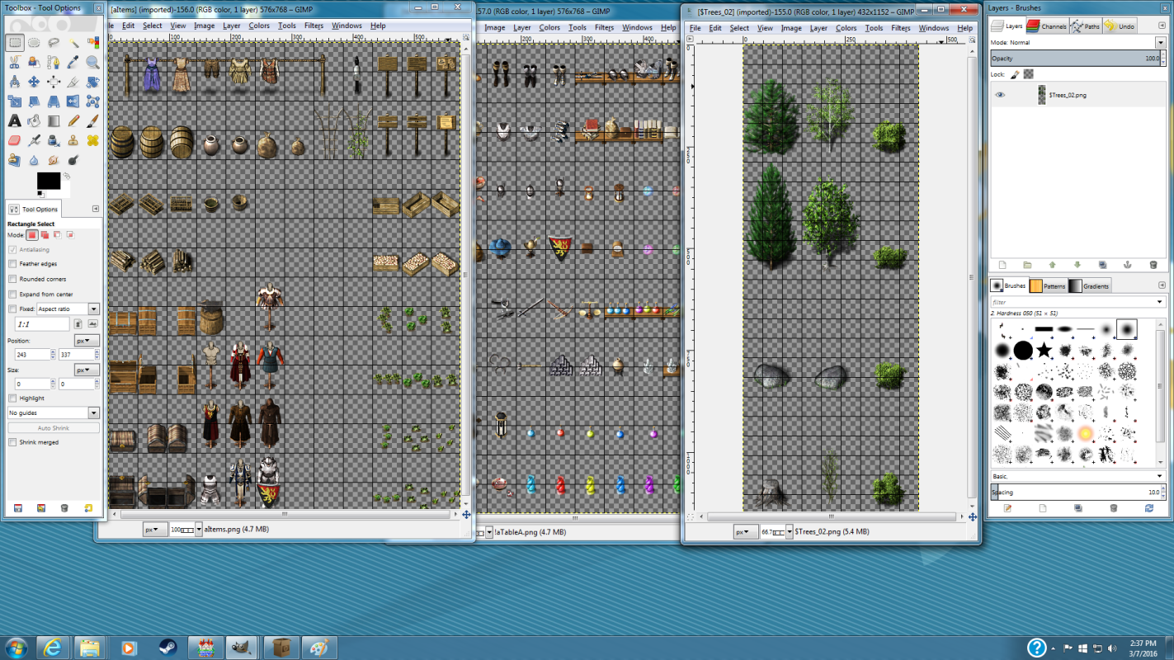Select the Ellipse Select tool
Image resolution: width=1174 pixels, height=660 pixels.
pos(34,42)
